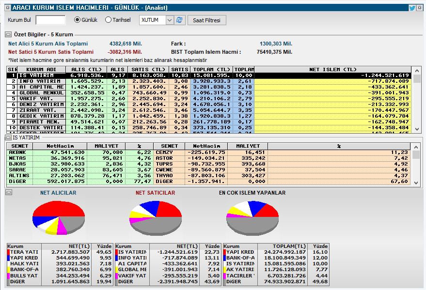
Task: Click the HALK YATI legend row
Action: coord(60,264)
